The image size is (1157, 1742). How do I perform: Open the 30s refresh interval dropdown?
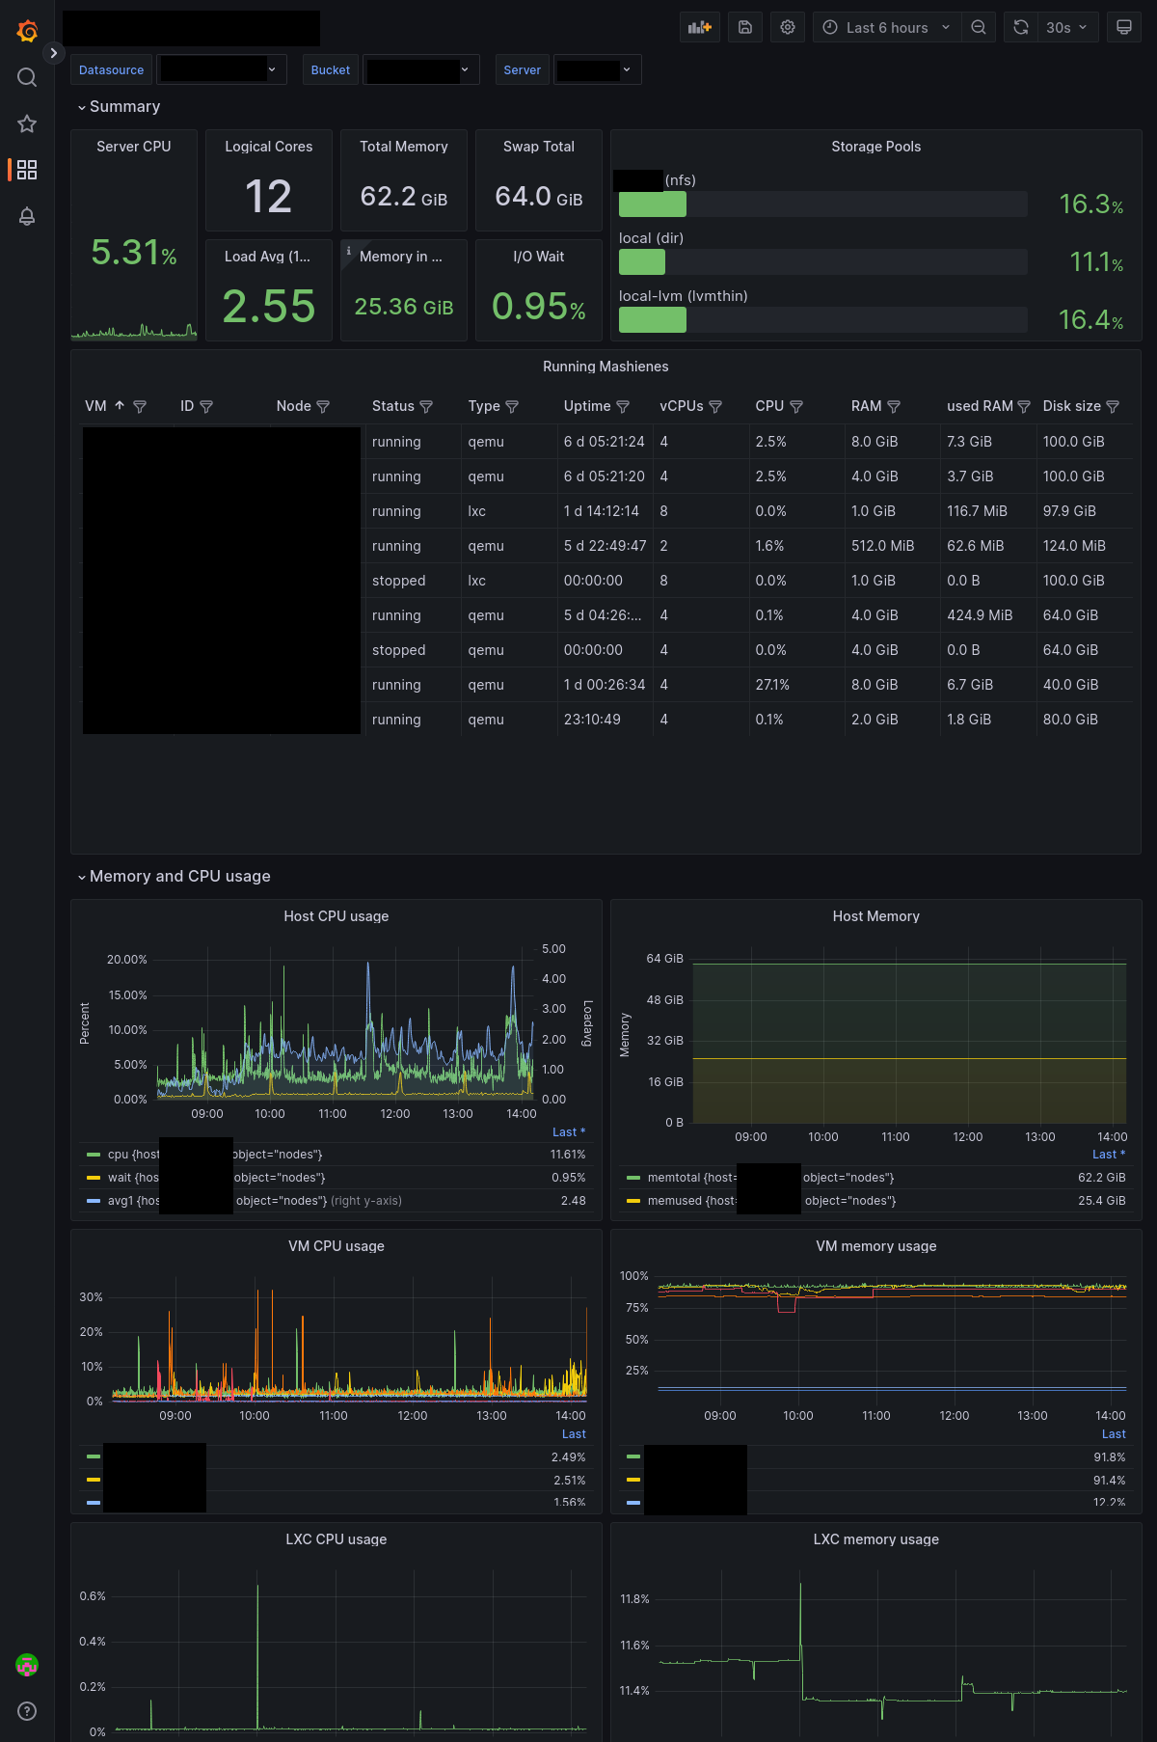(1066, 27)
